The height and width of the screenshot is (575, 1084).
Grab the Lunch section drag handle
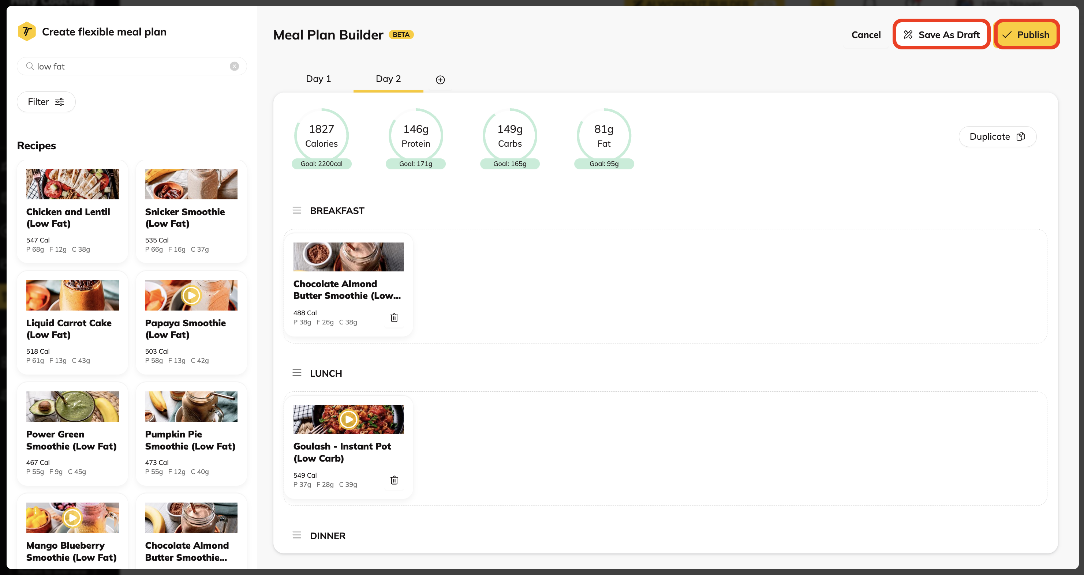point(297,373)
